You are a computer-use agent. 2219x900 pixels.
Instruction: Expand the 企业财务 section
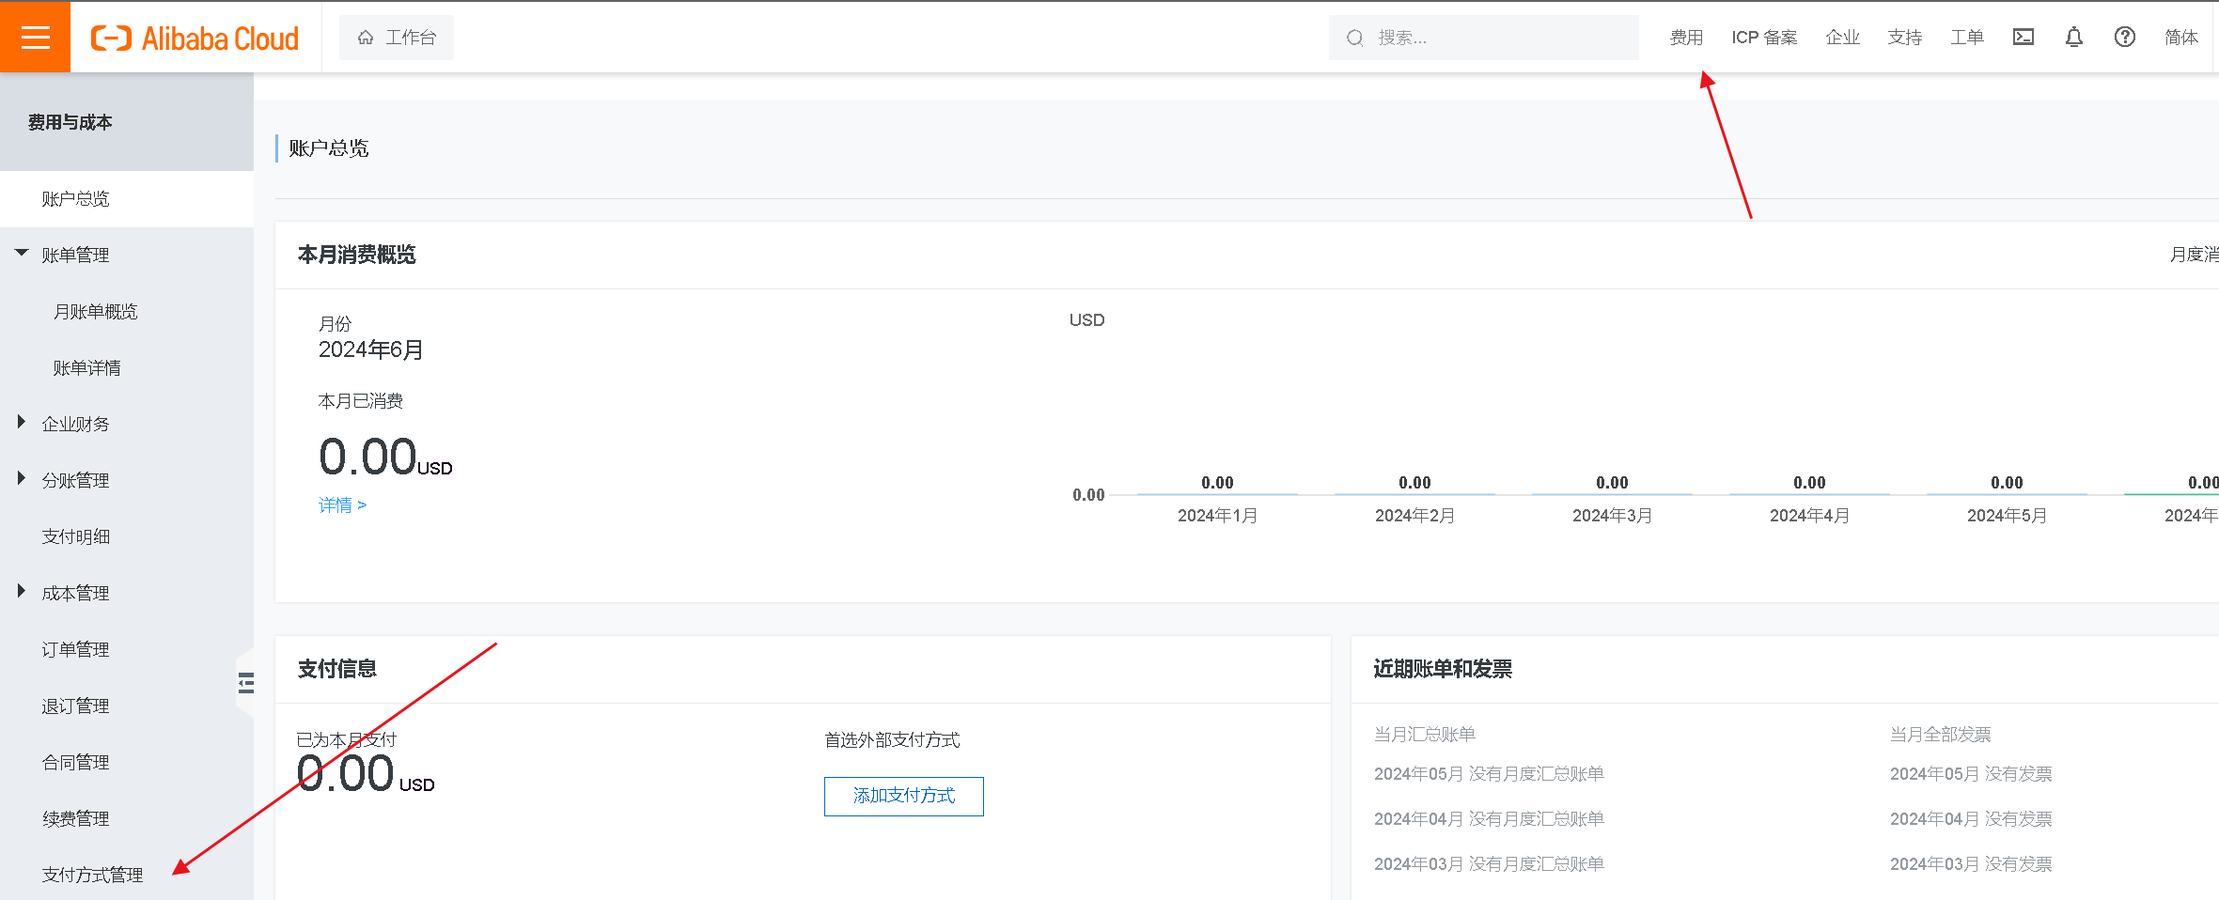tap(22, 423)
